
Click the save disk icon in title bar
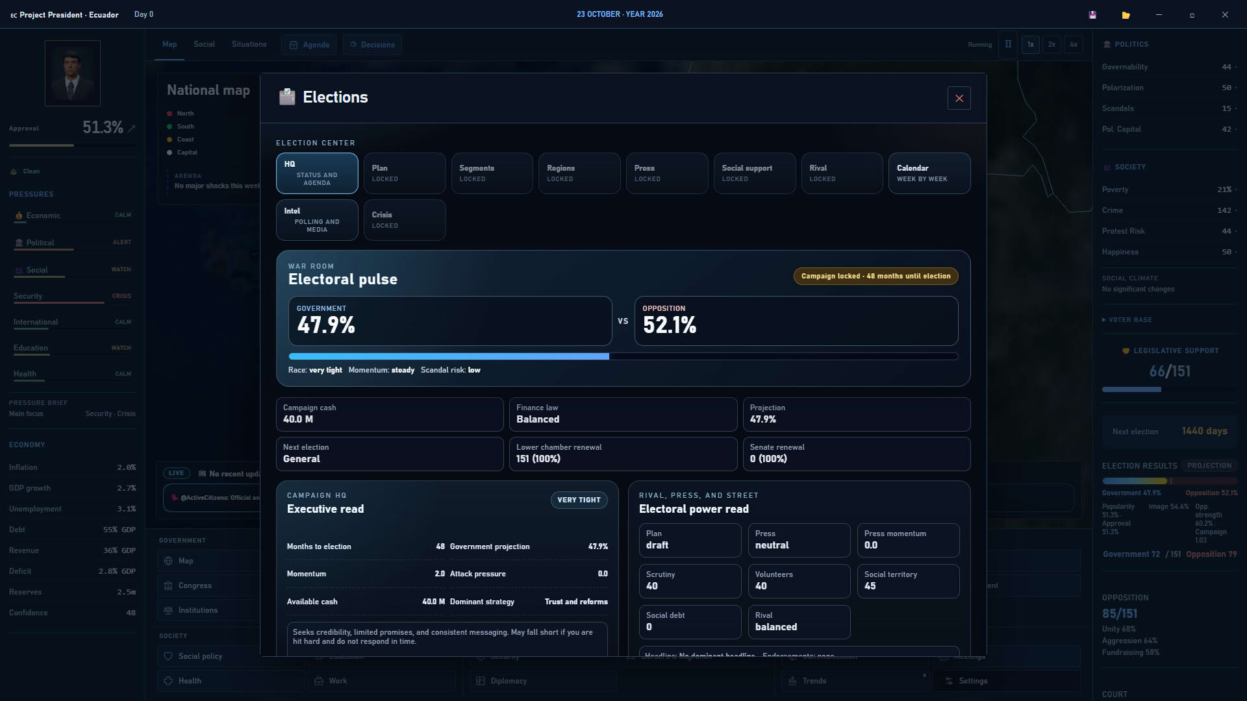point(1092,15)
